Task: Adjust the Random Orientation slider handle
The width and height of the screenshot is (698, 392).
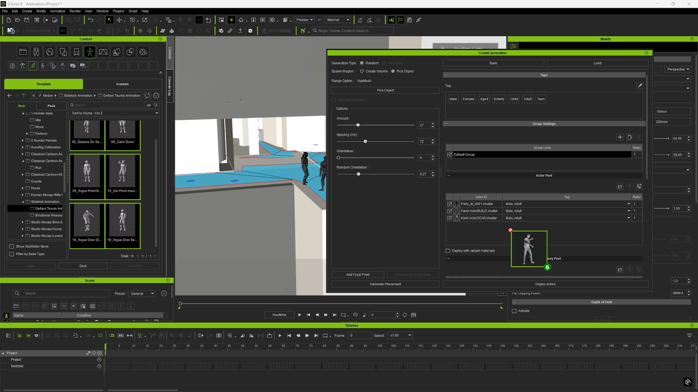Action: (x=359, y=174)
